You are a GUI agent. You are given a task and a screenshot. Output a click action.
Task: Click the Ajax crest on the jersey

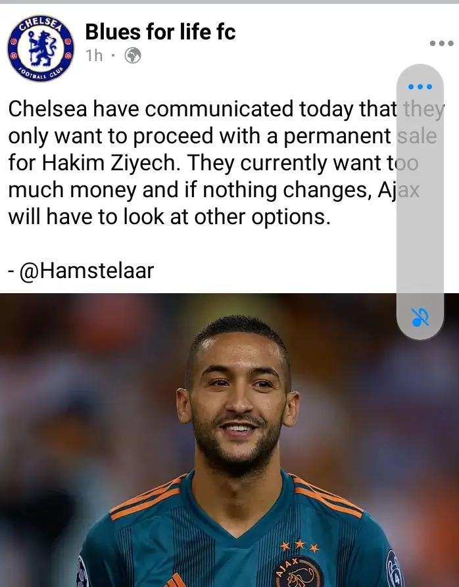pyautogui.click(x=299, y=573)
